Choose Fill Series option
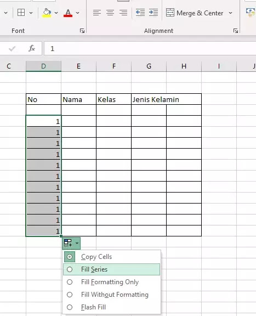 112,269
